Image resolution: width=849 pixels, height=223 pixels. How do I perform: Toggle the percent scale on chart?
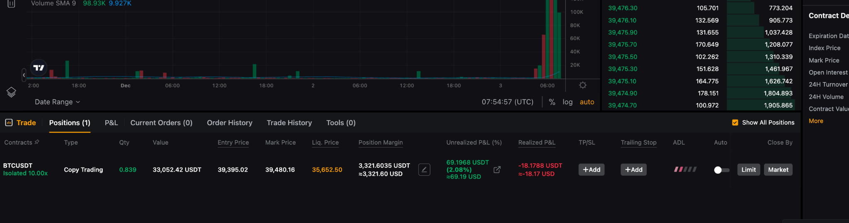[x=552, y=102]
